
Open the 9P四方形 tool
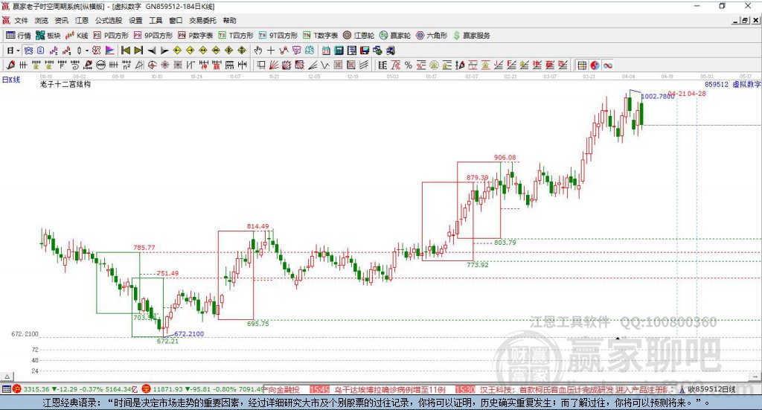coord(153,36)
